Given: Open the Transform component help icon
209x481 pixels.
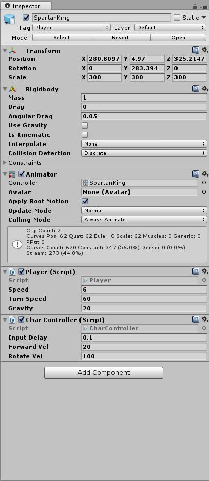Looking at the screenshot, I should 196,50.
